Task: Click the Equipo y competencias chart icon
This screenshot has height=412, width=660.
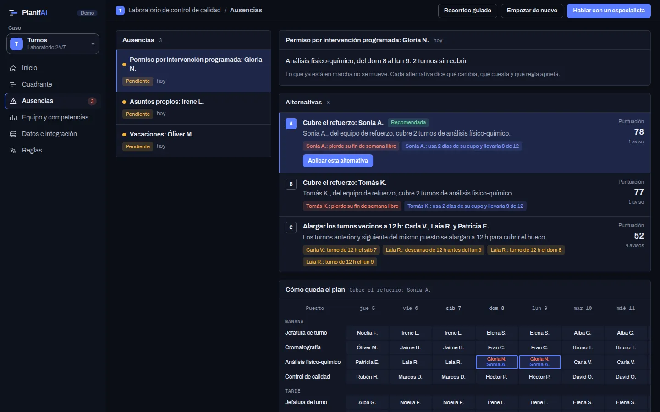Action: (13, 118)
